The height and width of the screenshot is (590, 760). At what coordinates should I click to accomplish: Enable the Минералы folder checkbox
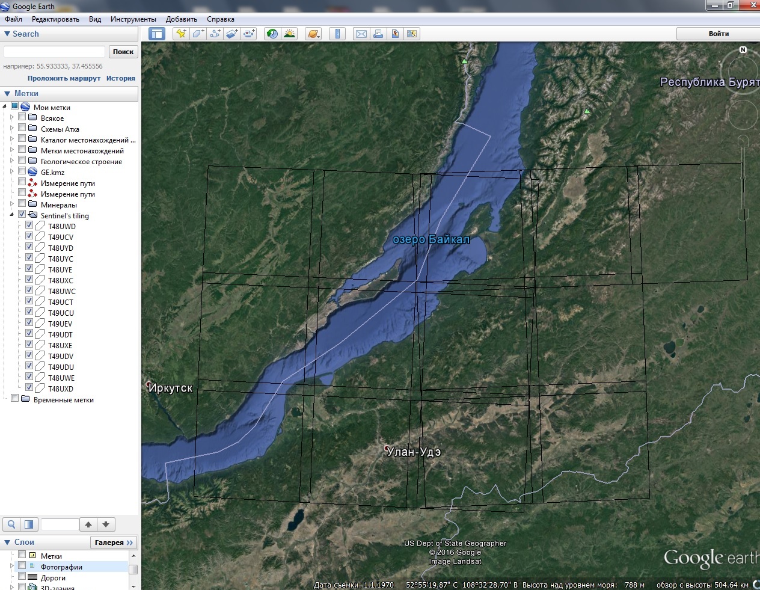[x=22, y=204]
